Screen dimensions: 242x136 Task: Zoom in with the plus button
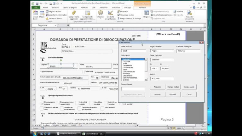(x=202, y=128)
